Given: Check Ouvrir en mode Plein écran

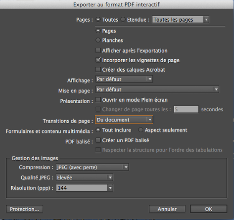Looking at the screenshot, I should tap(98, 100).
